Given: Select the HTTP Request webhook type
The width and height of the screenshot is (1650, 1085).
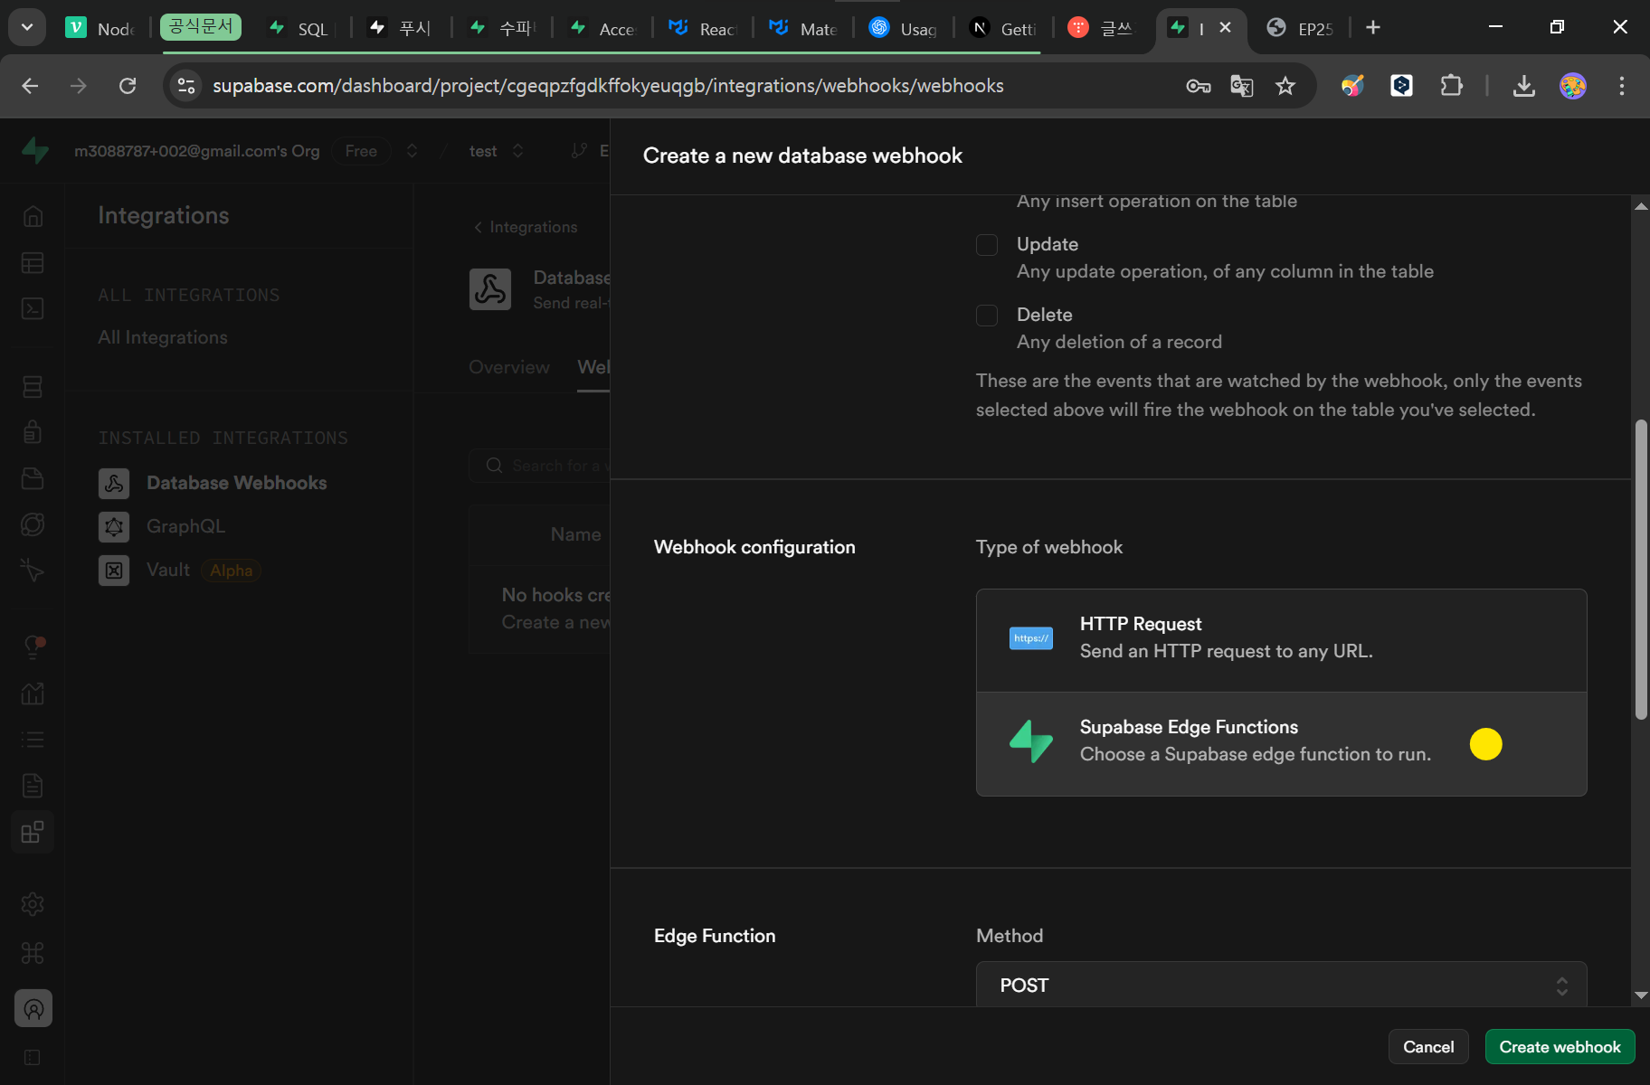Looking at the screenshot, I should [x=1281, y=640].
